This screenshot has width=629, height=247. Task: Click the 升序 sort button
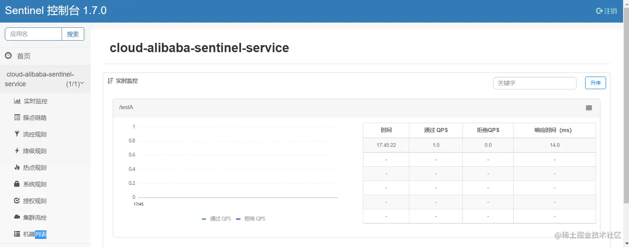pyautogui.click(x=595, y=83)
